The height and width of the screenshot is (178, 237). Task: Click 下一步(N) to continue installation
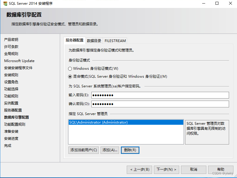coord(166,169)
